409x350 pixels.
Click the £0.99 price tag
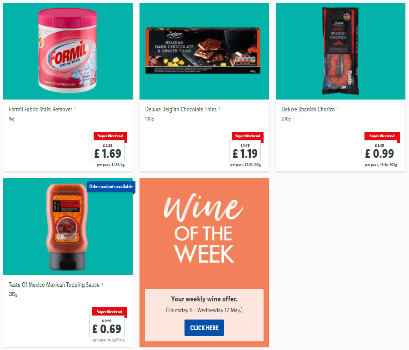(379, 151)
